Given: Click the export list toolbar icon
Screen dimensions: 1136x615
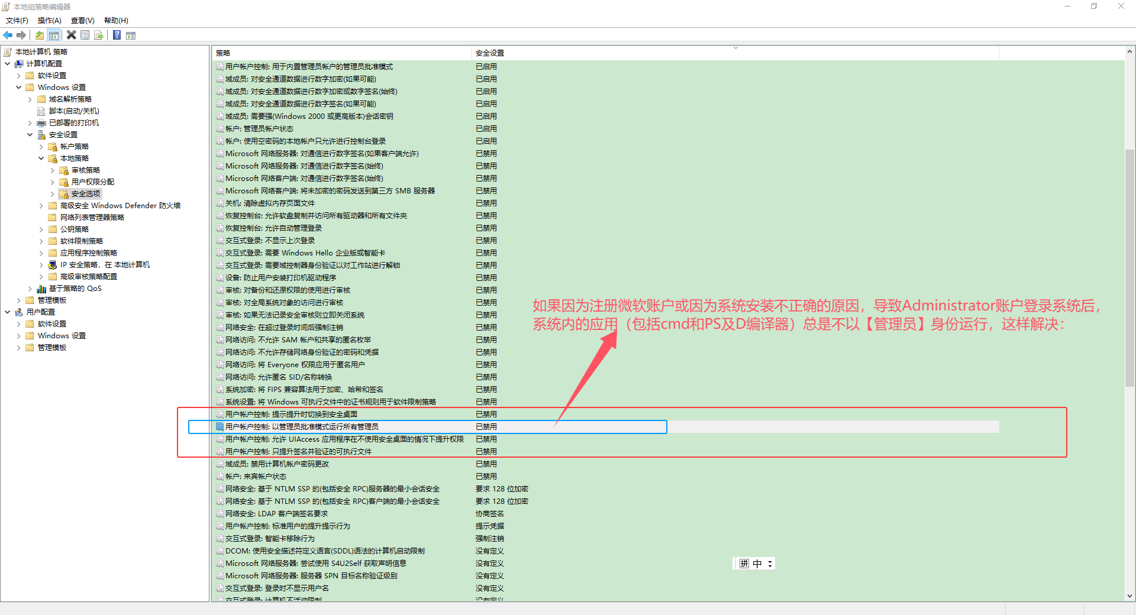Looking at the screenshot, I should point(99,35).
